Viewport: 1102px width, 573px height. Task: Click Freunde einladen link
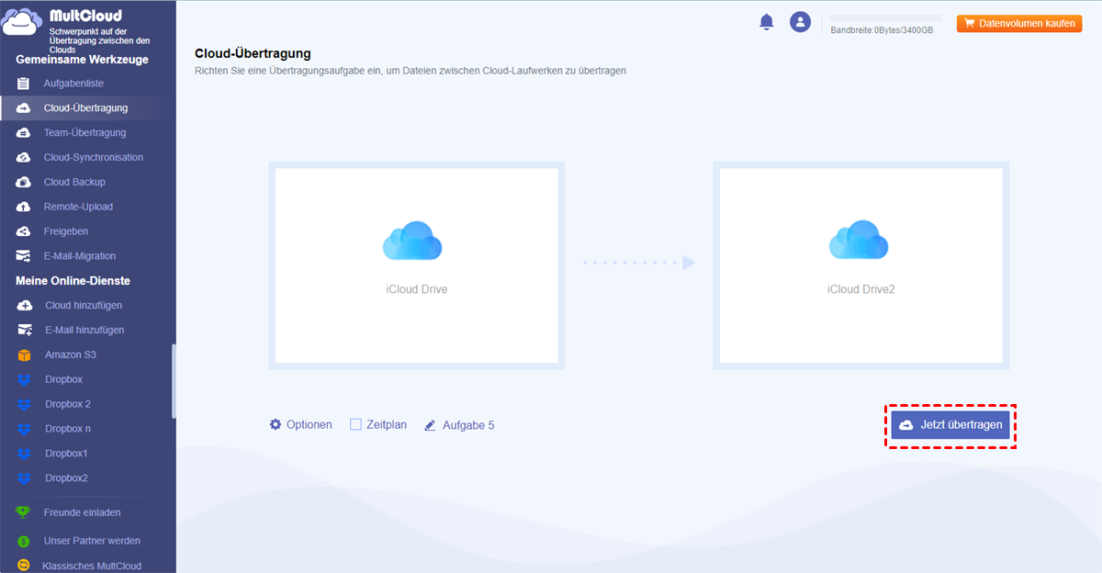(x=83, y=513)
